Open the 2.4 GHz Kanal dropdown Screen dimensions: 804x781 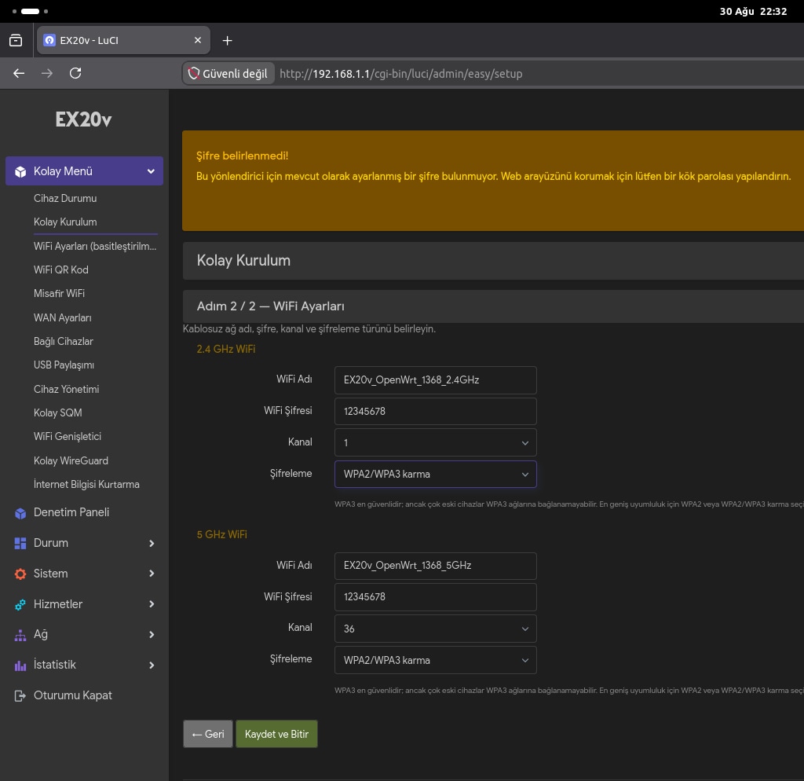[x=435, y=442]
